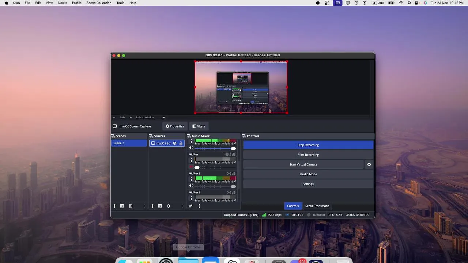Switch to the Controls tab

point(293,206)
